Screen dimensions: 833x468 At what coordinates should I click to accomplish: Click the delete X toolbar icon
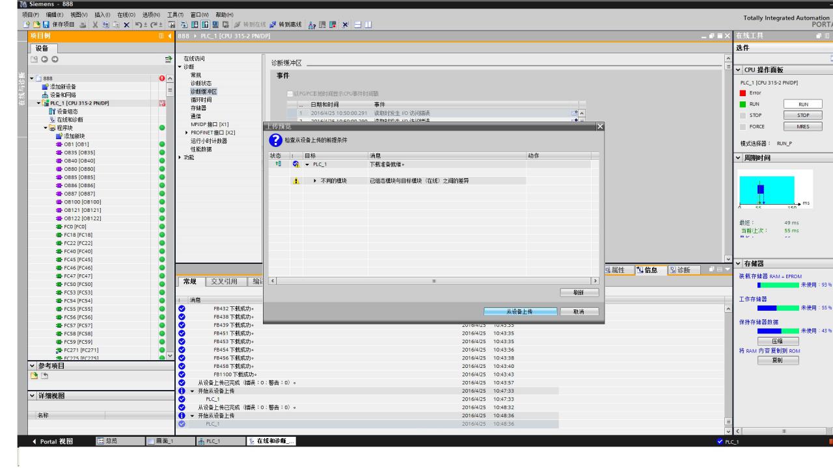point(126,25)
